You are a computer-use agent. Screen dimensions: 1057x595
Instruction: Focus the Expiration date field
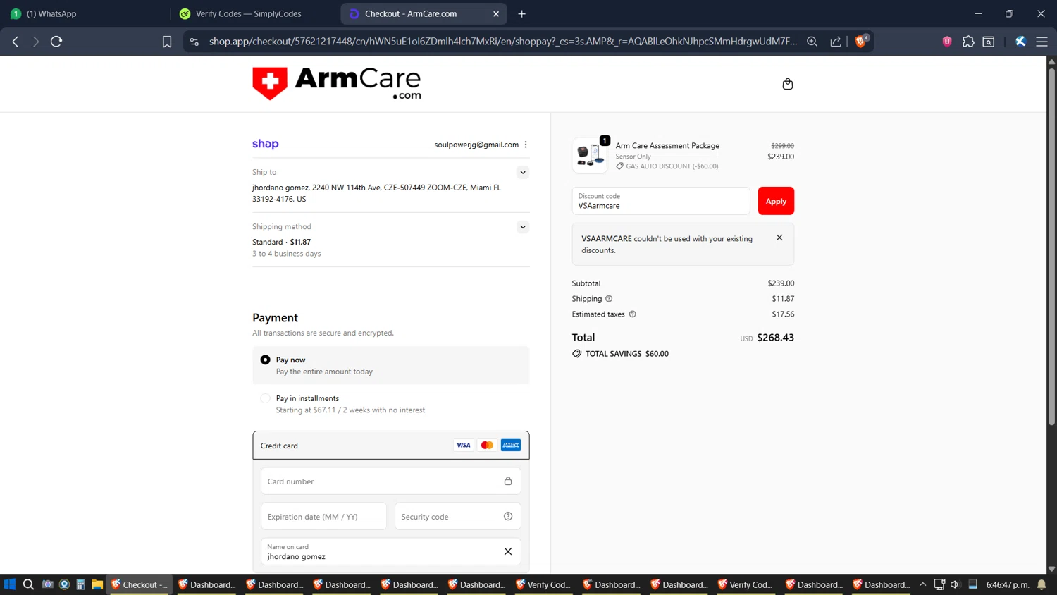[324, 516]
